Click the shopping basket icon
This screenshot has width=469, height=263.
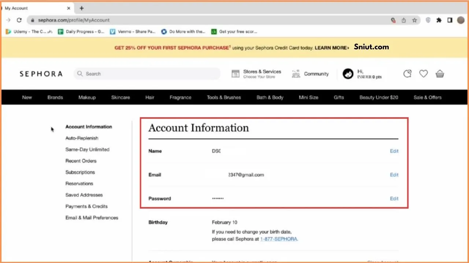click(x=440, y=73)
